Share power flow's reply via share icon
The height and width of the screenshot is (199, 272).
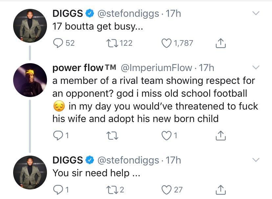(221, 134)
